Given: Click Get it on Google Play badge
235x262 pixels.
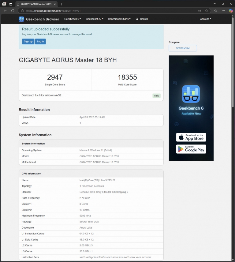Looking at the screenshot, I should tap(191, 149).
